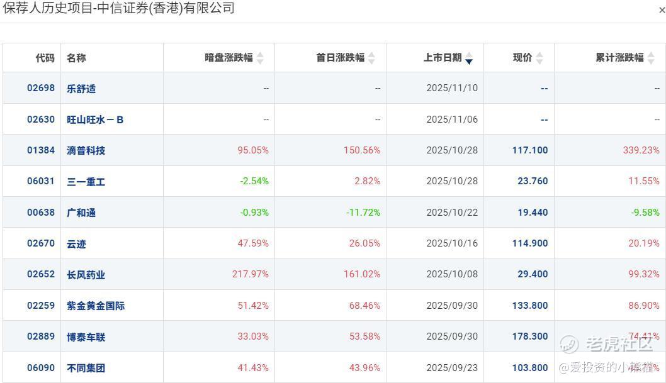666x383 pixels.
Task: Click stock code 02259
Action: (41, 306)
